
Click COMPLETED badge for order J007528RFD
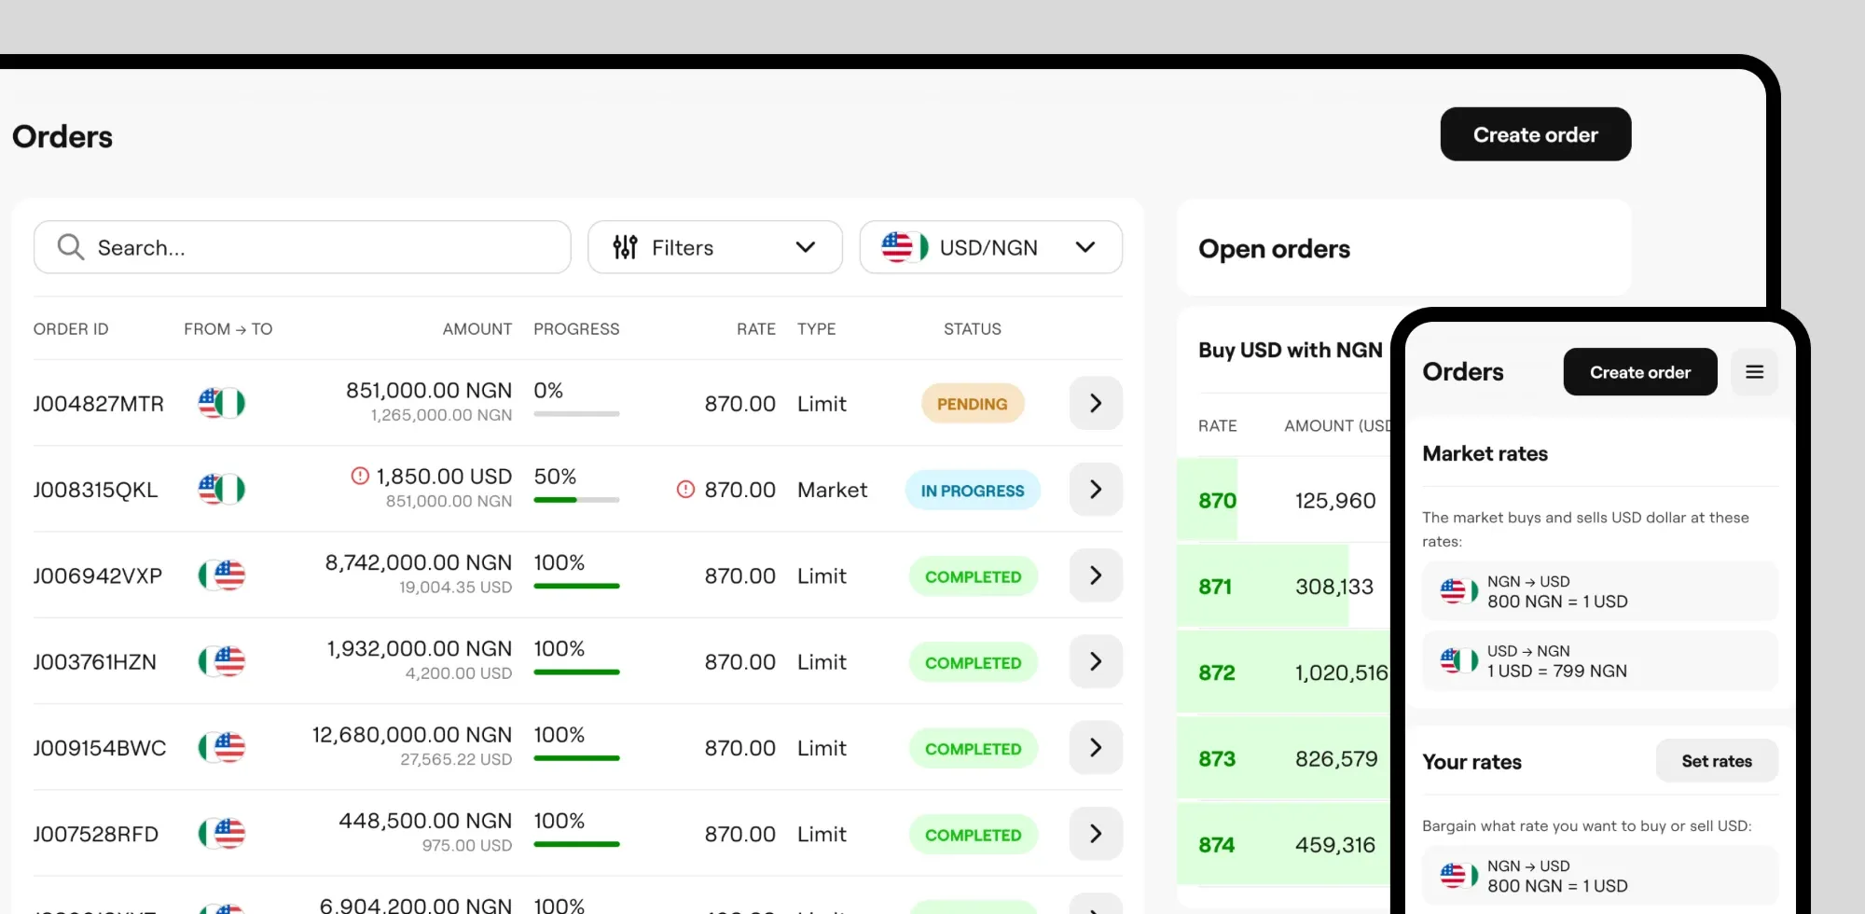[x=973, y=835]
